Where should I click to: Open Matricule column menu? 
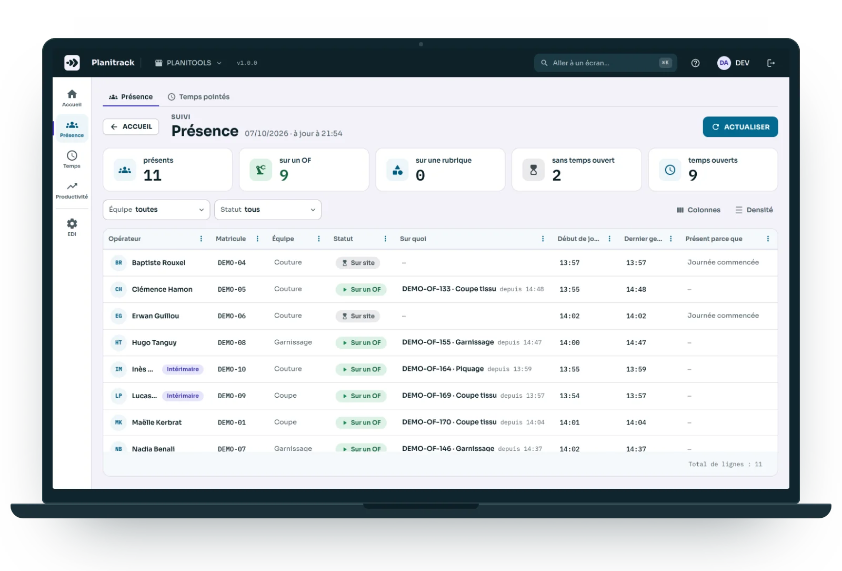click(x=257, y=239)
